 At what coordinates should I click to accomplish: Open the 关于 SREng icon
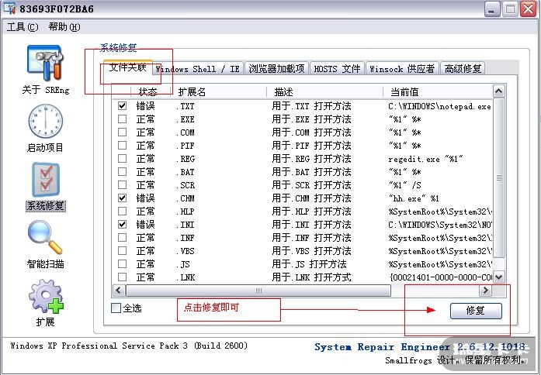(45, 63)
